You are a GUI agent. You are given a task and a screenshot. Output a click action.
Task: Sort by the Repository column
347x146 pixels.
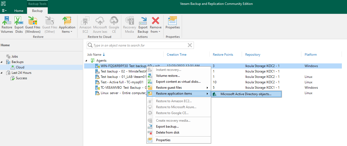click(x=253, y=55)
